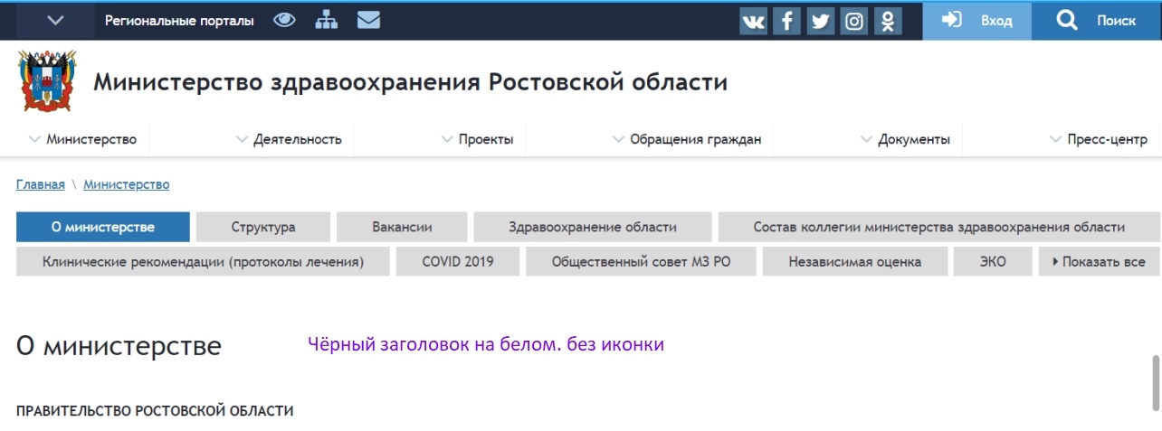
Task: Open the Odnoklassniki social icon
Action: tap(887, 21)
